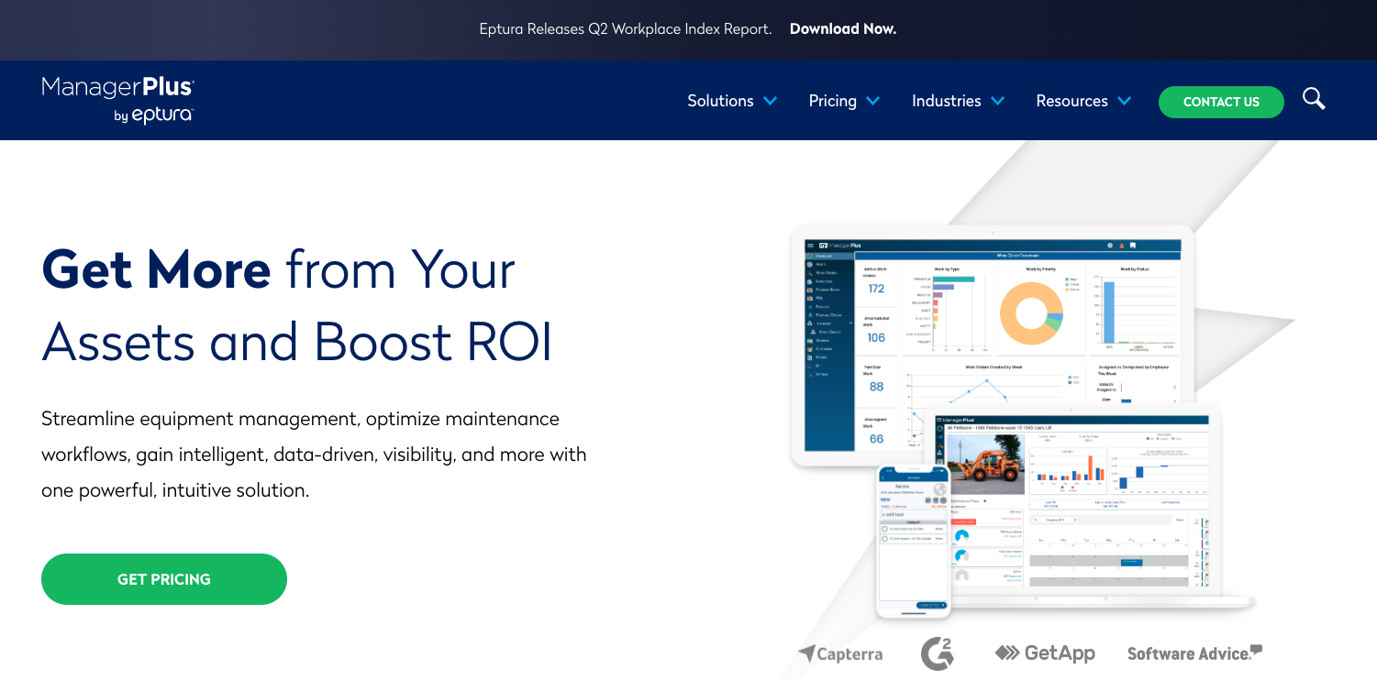Open the site search magnifier icon

coord(1314,99)
